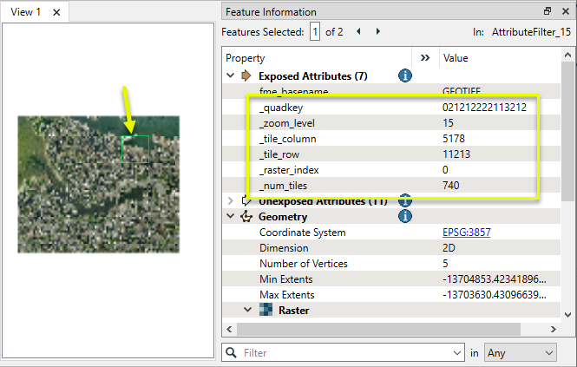Open the EPSG:3857 coordinate system link
Viewport: 577px width, 367px height.
coord(462,233)
